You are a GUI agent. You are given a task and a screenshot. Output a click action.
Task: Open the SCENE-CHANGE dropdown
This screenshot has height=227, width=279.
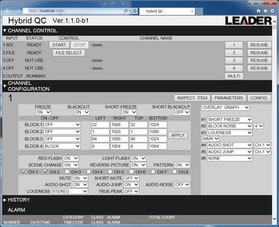coord(71,165)
